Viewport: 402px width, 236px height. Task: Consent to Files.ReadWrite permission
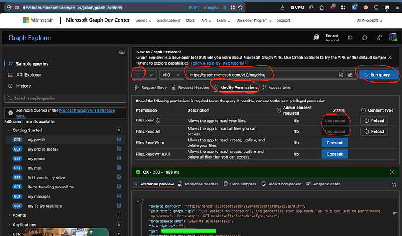point(334,142)
